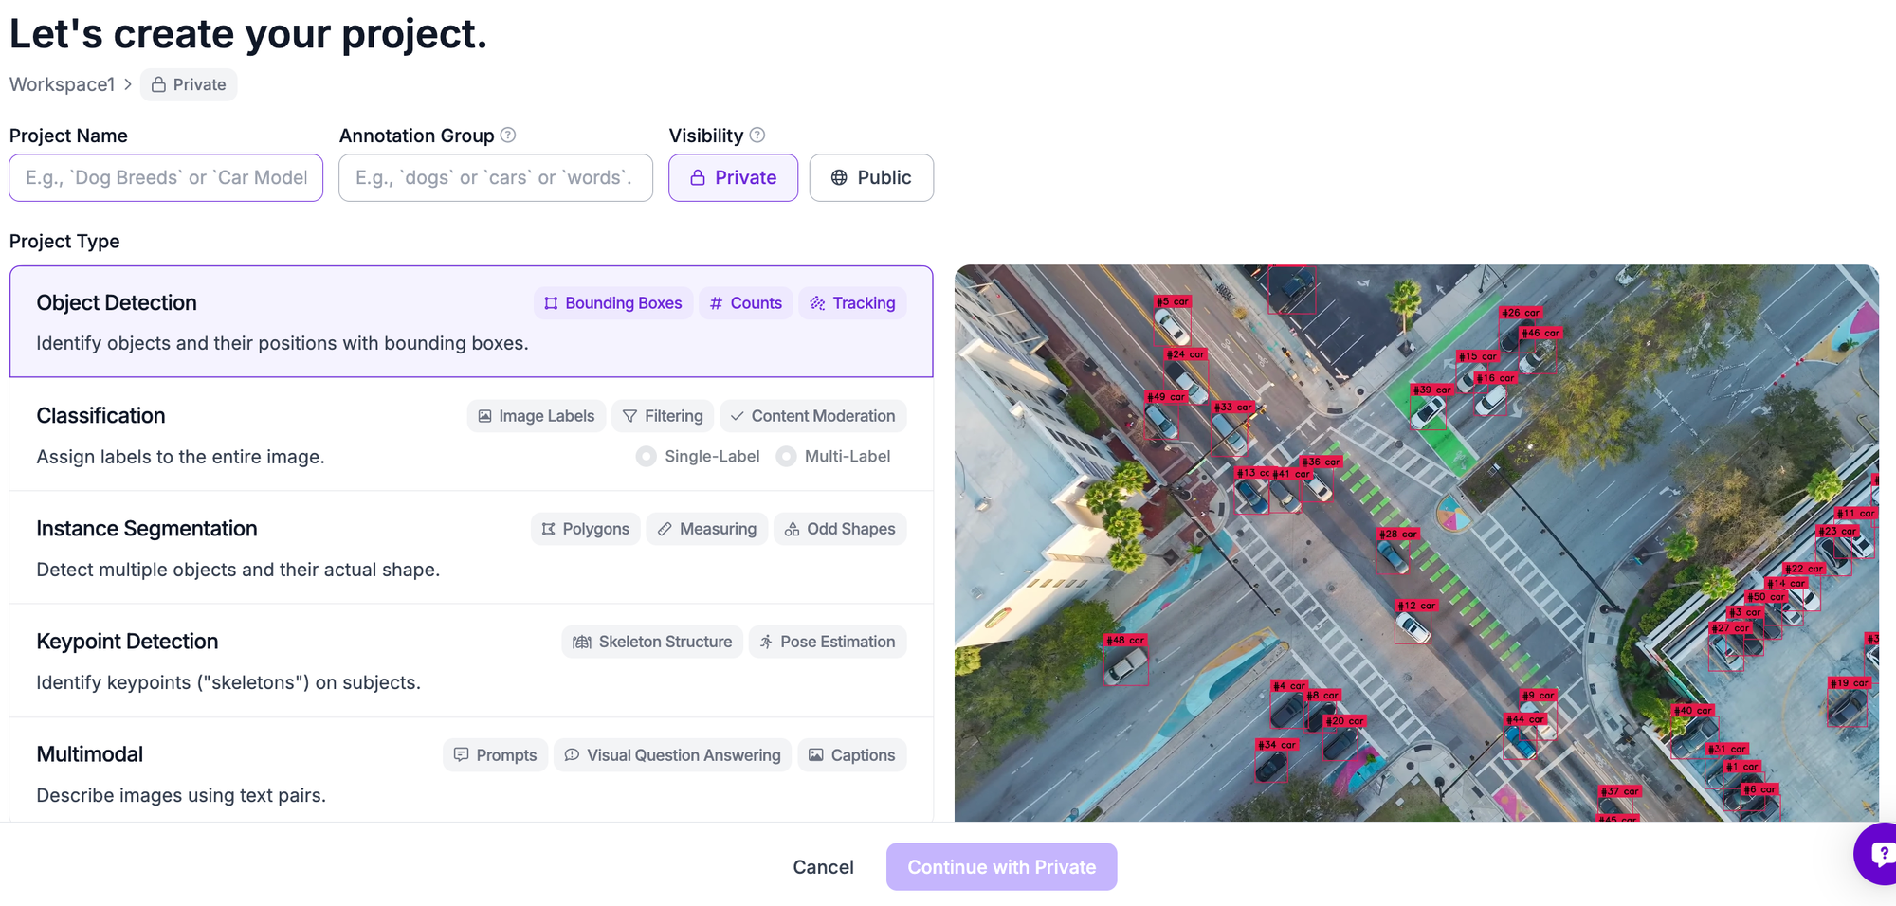Click the Visibility help question icon

tap(757, 136)
